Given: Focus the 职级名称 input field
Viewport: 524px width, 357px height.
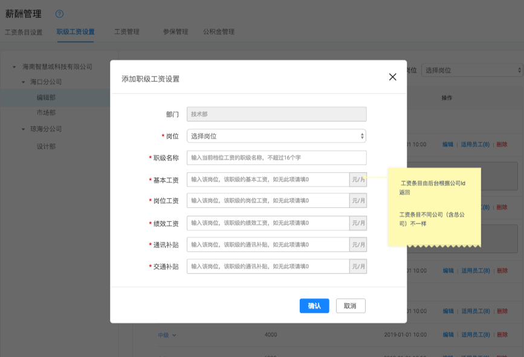Looking at the screenshot, I should 276,158.
